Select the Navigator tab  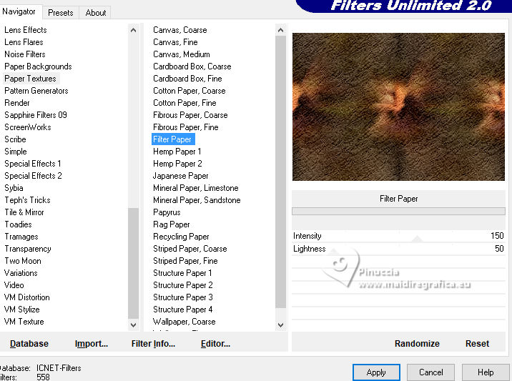pos(19,11)
